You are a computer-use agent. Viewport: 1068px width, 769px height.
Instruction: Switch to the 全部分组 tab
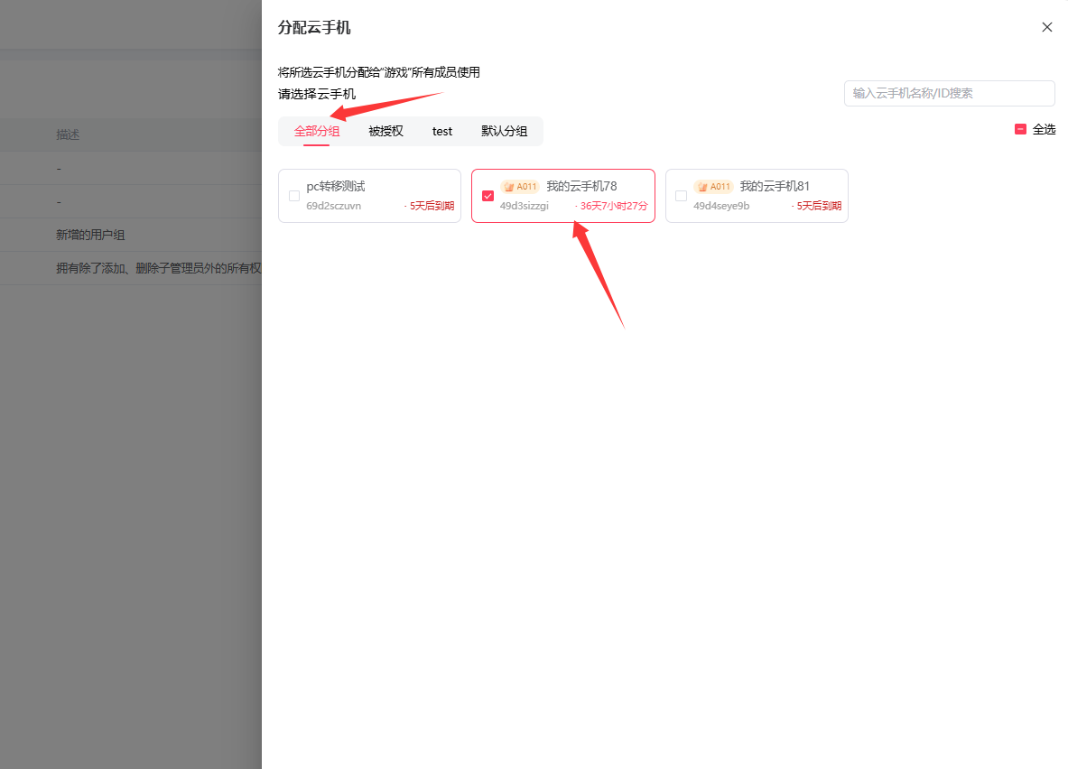point(317,131)
